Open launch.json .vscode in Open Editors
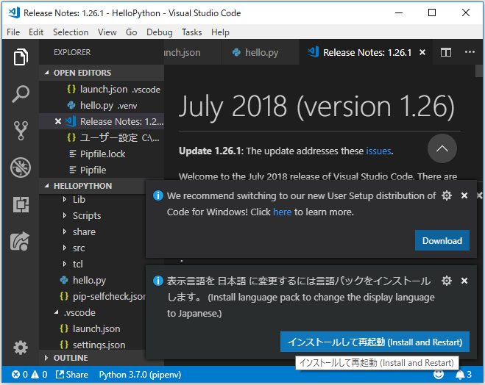Image resolution: width=485 pixels, height=385 pixels. [x=102, y=89]
